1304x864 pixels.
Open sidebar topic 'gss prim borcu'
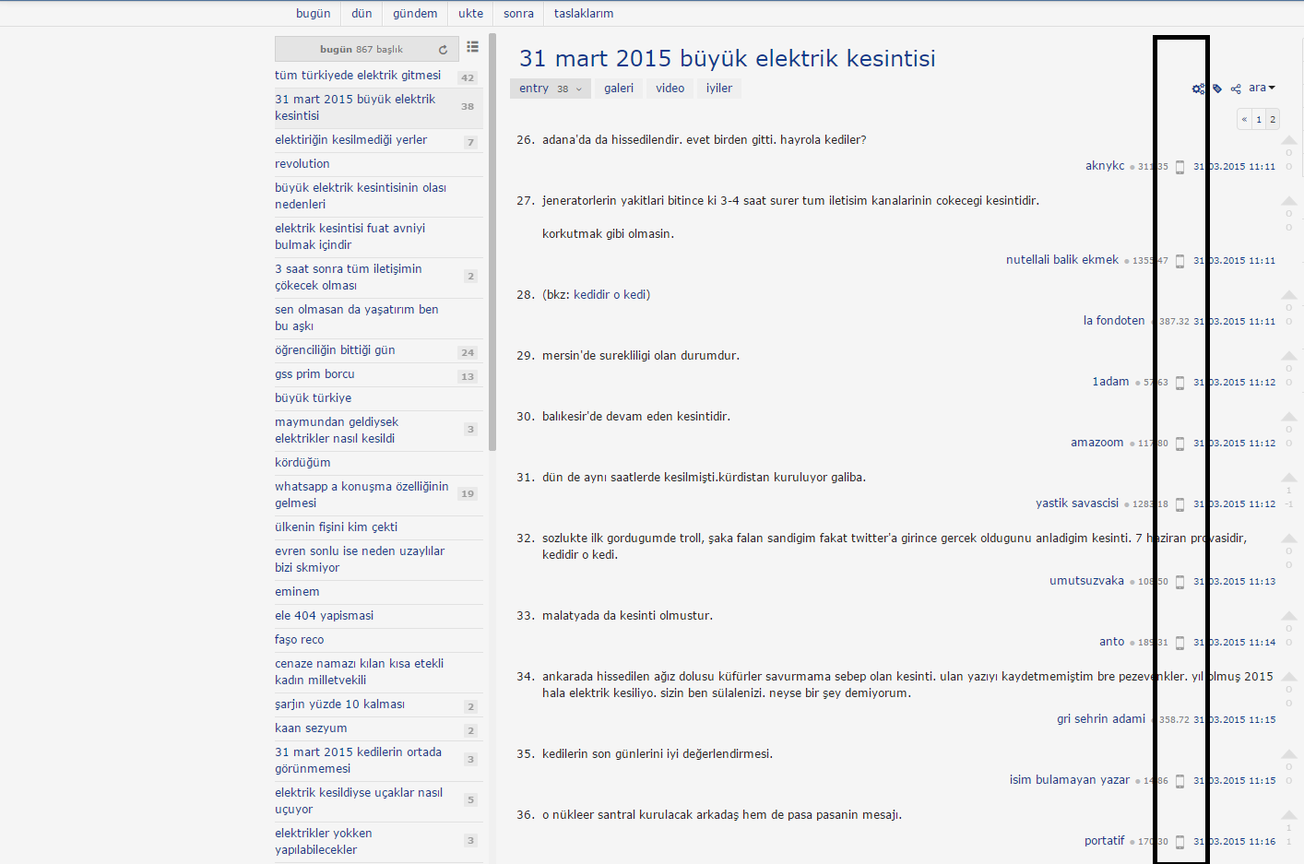314,374
